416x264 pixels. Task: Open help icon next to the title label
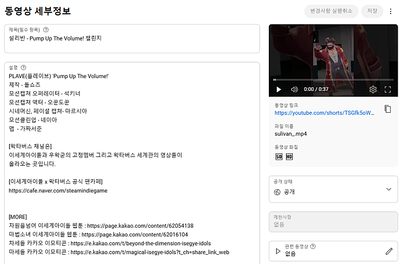coord(46,30)
